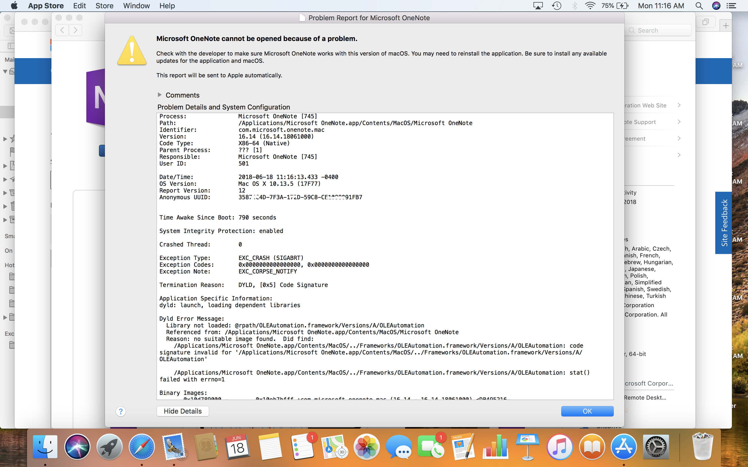Open Notification Center list icon
748x467 pixels.
731,5
